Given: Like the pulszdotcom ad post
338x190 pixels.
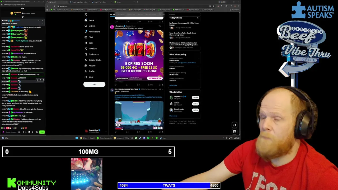Looking at the screenshot, I should (x=138, y=85).
